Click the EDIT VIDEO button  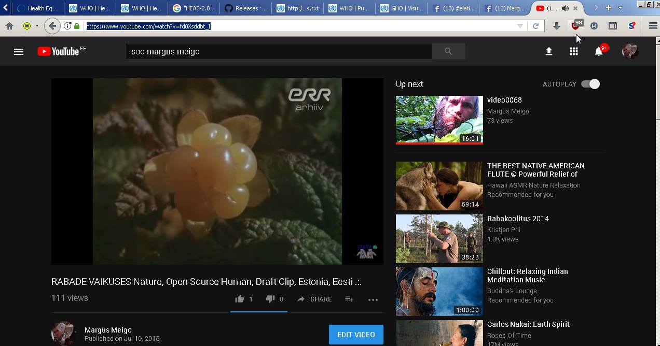tap(356, 335)
